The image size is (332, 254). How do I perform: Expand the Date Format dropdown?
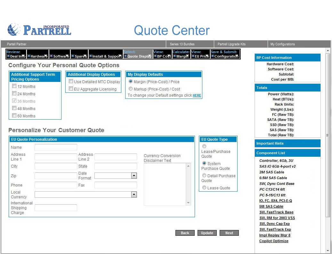pos(134,176)
